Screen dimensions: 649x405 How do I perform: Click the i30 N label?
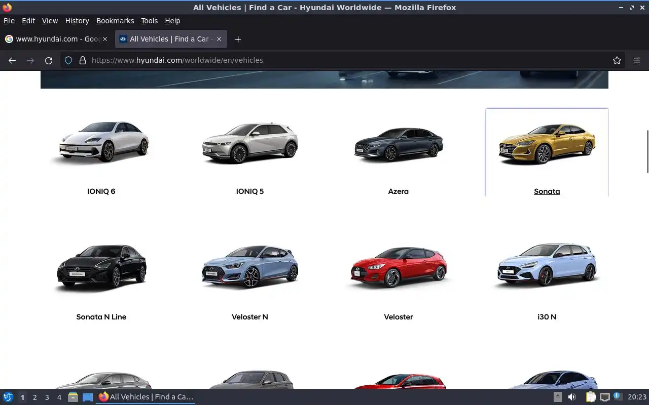click(x=547, y=317)
